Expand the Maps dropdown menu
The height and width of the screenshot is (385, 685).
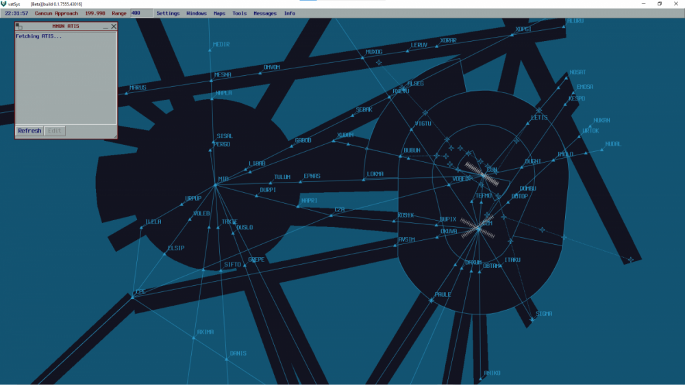point(219,13)
